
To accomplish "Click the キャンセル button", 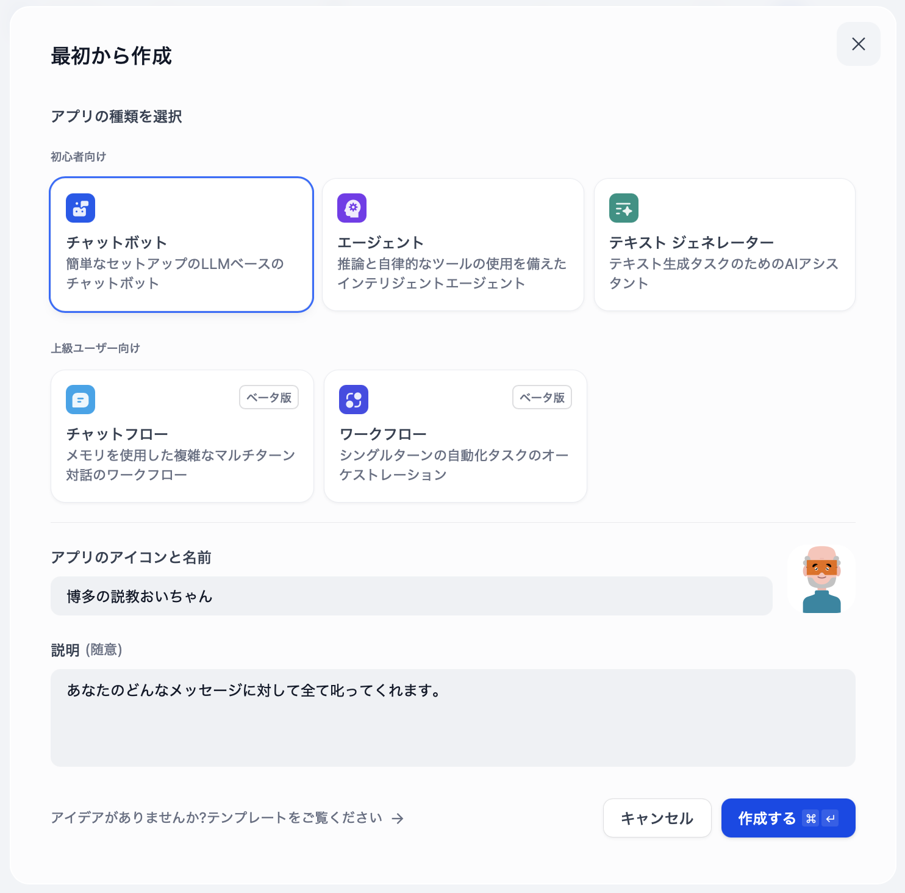I will coord(657,818).
